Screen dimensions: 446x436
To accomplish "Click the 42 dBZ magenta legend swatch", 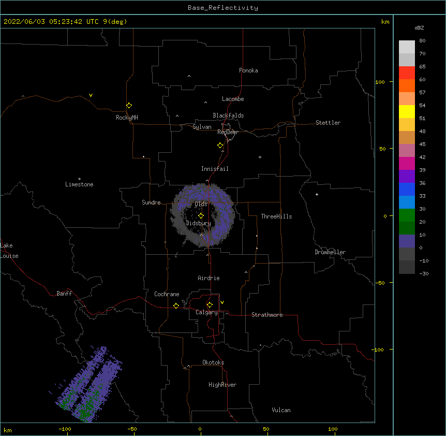I will tap(407, 163).
